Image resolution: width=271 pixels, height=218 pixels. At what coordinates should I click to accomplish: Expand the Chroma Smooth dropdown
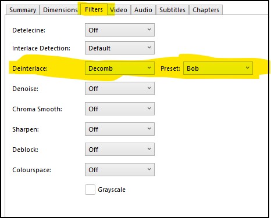120,109
